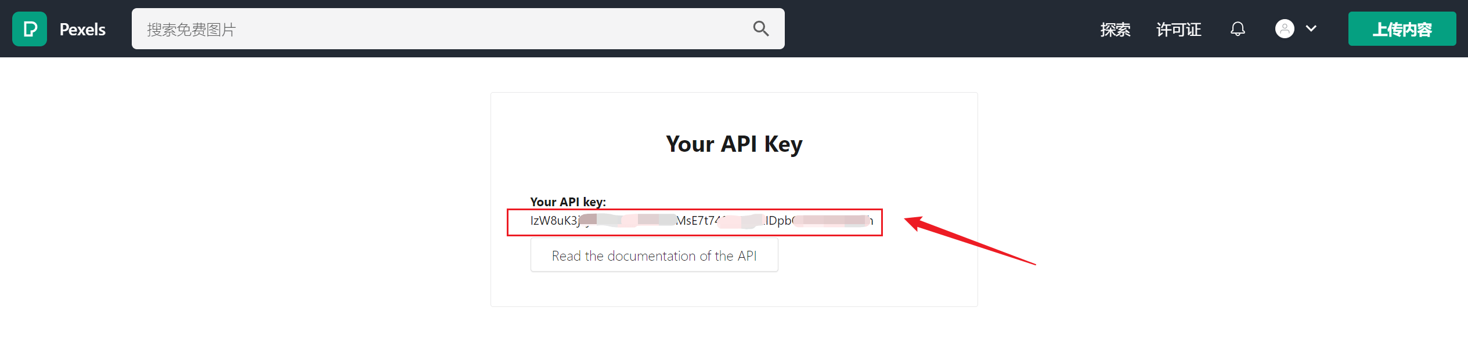Open the 探索 menu
This screenshot has height=340, width=1468.
[x=1115, y=30]
